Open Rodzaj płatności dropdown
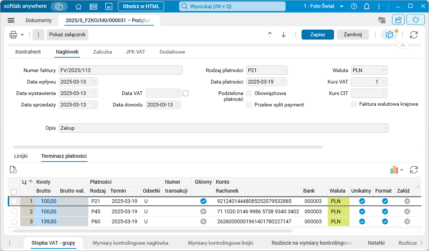Viewport: 429px width, 251px height. pyautogui.click(x=283, y=70)
